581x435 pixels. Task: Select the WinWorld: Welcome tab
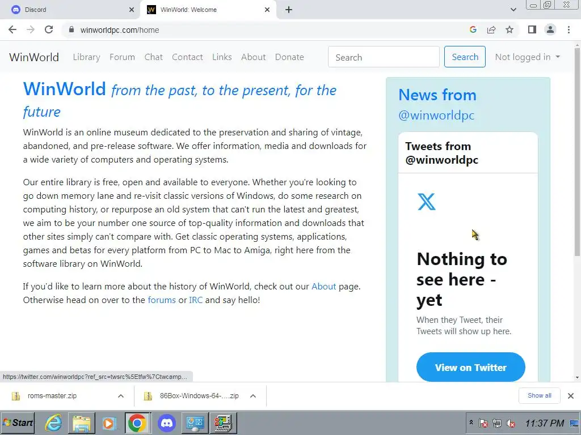pyautogui.click(x=208, y=10)
